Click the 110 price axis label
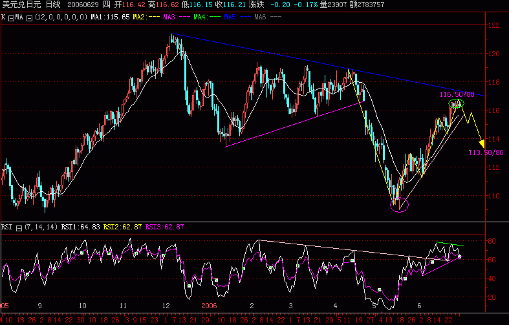Screen dimensions: 509x325 (494, 196)
